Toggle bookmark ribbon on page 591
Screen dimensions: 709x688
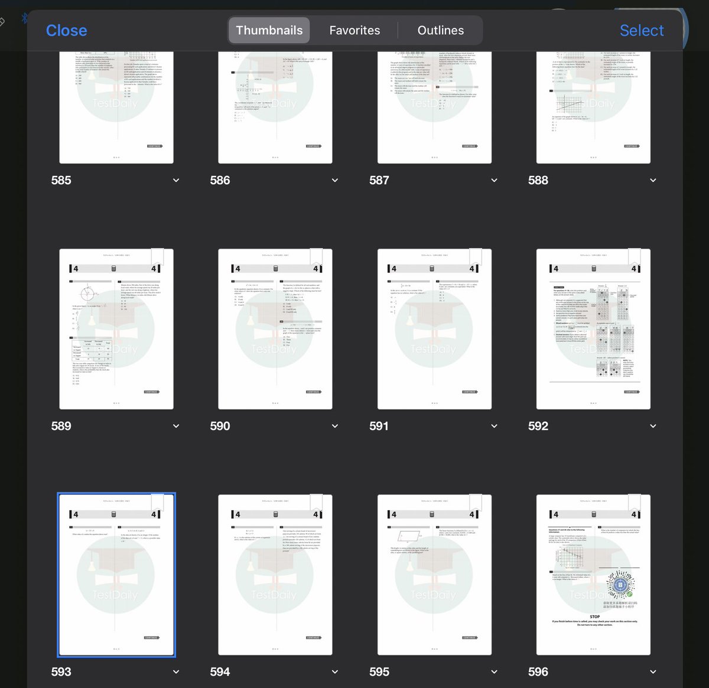(475, 257)
